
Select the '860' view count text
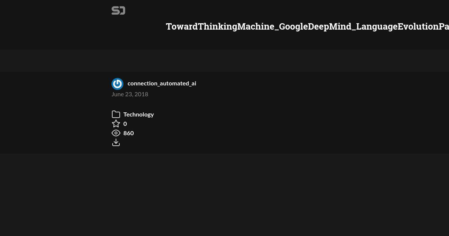point(128,133)
